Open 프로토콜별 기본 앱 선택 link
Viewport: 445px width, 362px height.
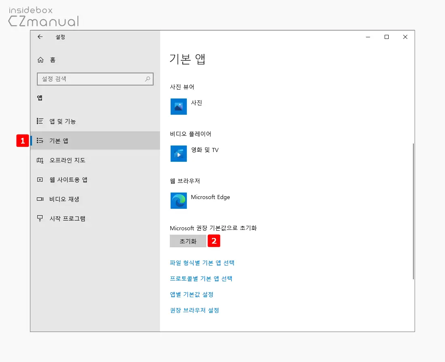201,278
